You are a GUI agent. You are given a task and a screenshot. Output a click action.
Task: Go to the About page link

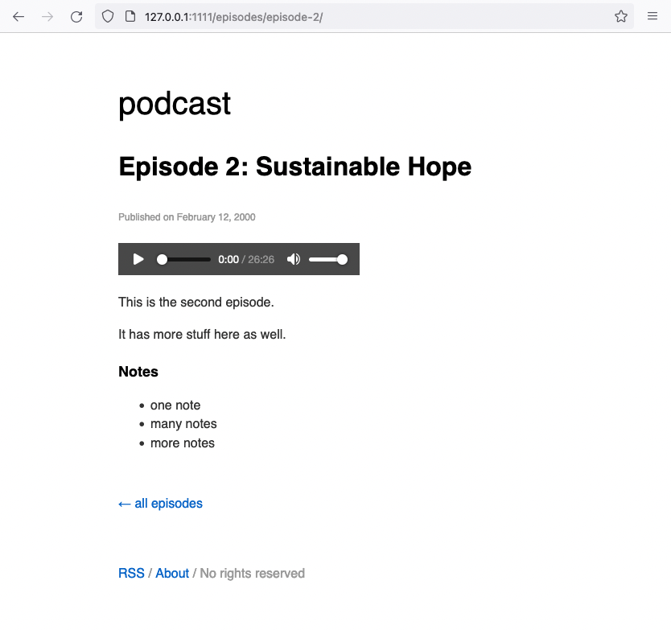click(x=172, y=574)
